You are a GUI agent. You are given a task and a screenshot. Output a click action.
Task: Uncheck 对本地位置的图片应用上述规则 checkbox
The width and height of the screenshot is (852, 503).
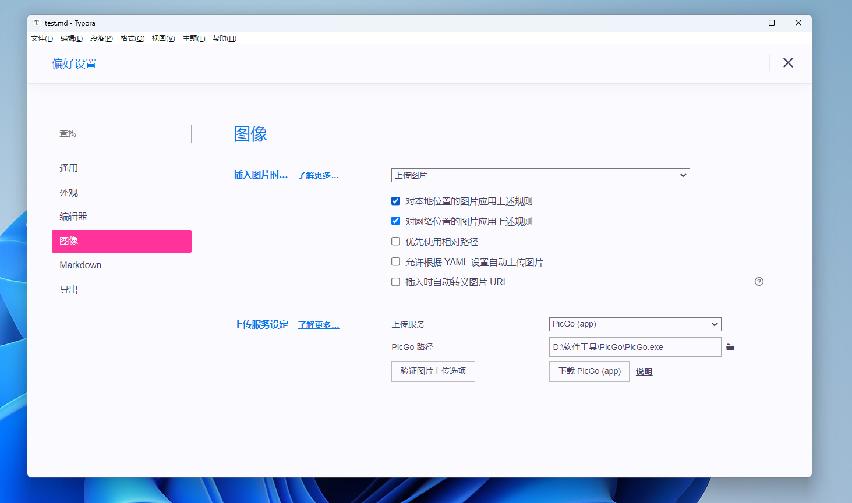pyautogui.click(x=395, y=201)
